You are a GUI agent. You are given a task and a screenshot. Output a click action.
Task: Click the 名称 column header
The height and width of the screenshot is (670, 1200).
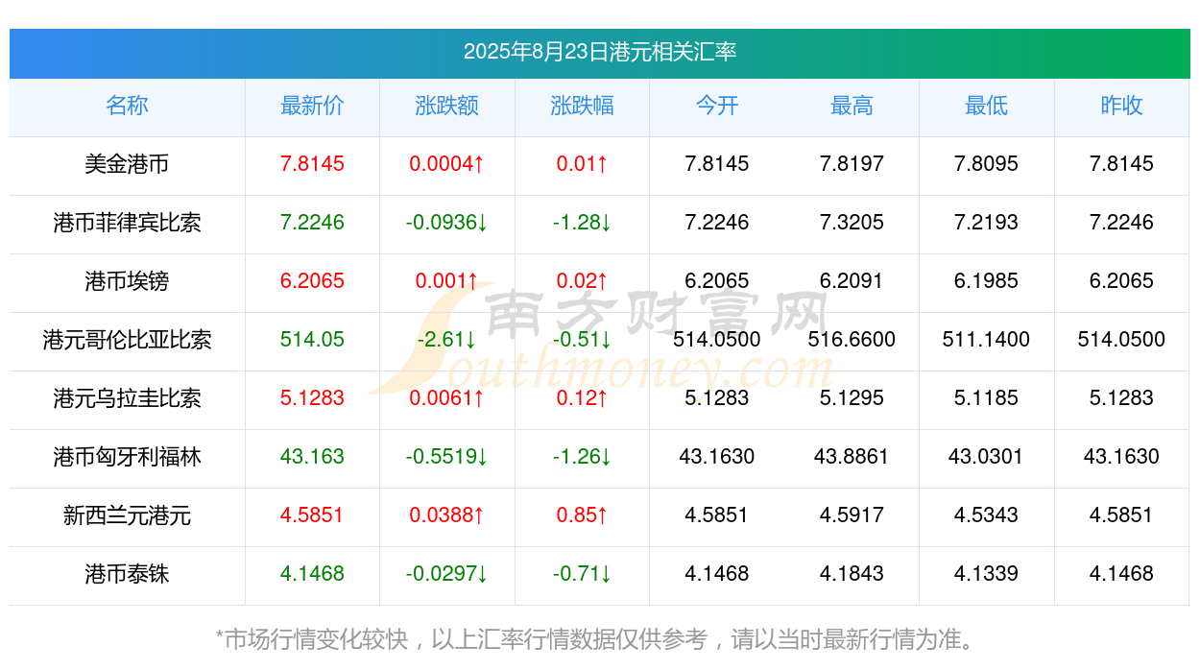pos(127,106)
